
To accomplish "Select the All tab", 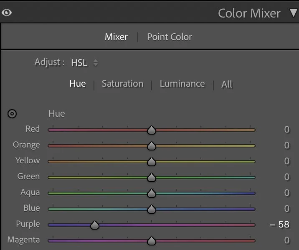I will [x=227, y=84].
